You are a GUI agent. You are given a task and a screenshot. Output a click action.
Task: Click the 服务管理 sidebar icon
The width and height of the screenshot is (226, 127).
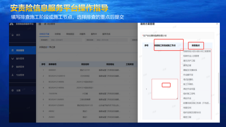click(12, 58)
